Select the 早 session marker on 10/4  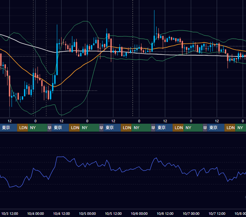[x=50, y=128]
